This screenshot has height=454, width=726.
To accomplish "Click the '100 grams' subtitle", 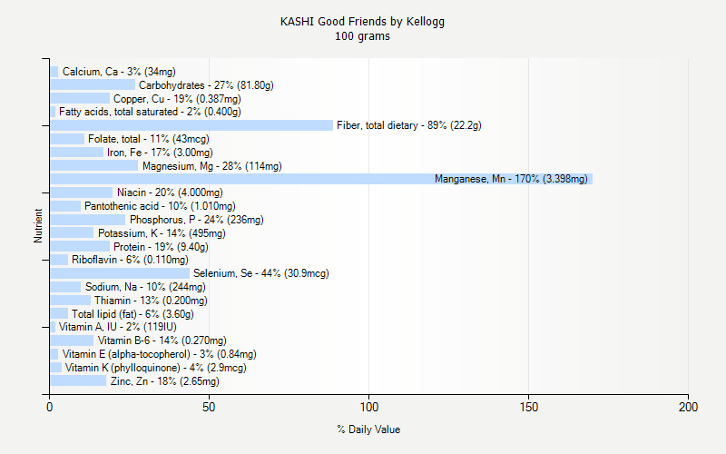I will tap(362, 36).
